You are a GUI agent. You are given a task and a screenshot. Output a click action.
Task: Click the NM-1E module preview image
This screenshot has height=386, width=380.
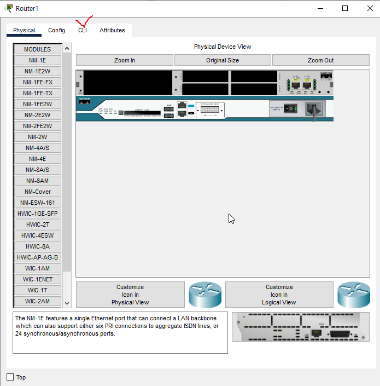pos(301,327)
